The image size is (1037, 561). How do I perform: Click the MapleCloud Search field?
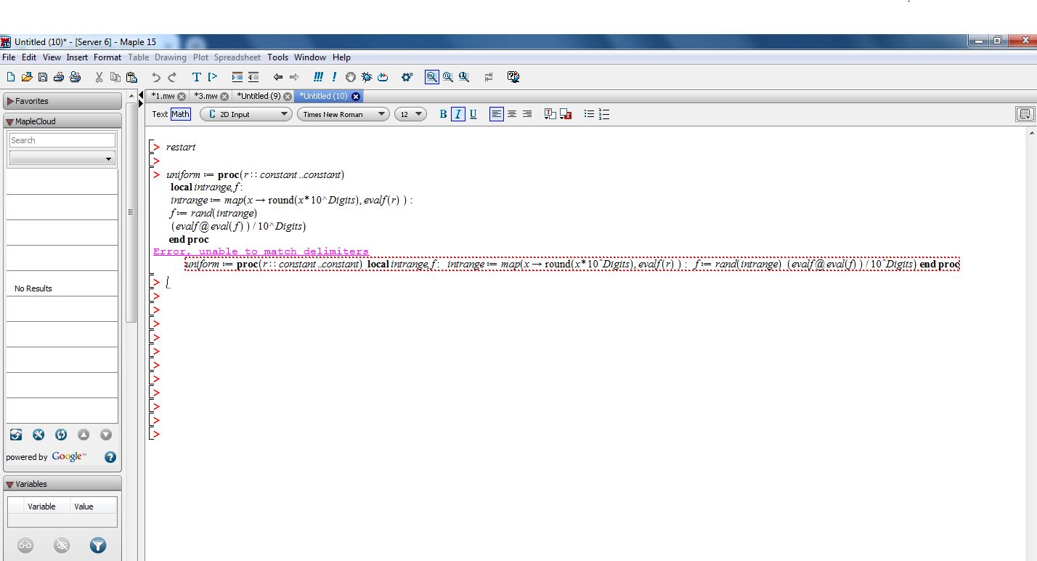(62, 140)
